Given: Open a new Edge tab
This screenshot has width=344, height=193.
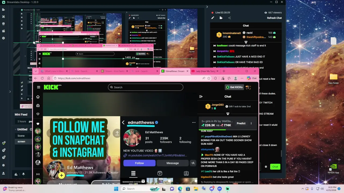Looking at the screenshot, I should click(x=224, y=71).
